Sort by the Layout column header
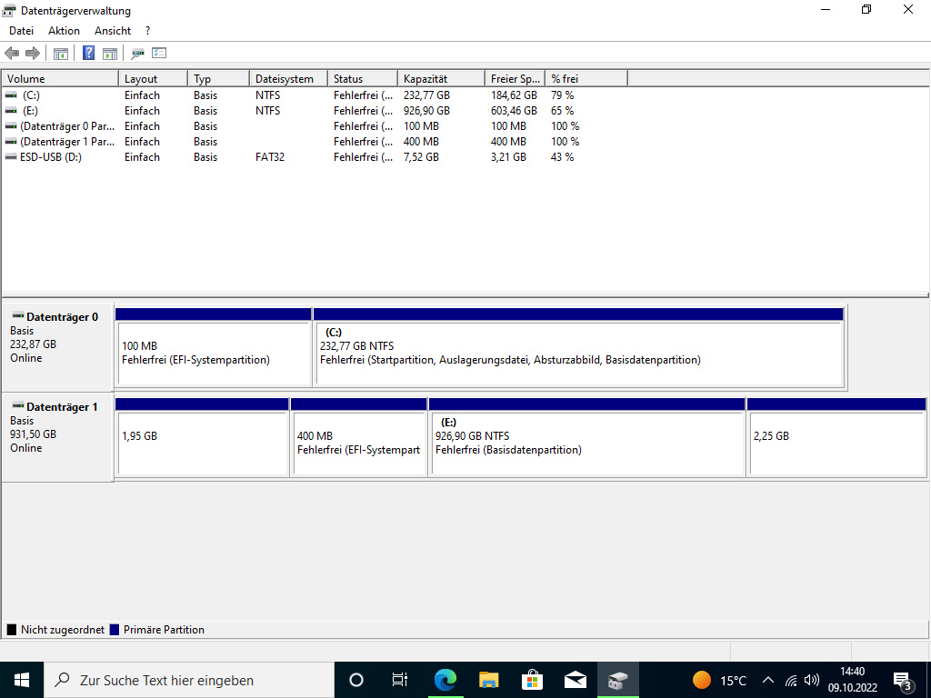The width and height of the screenshot is (931, 698). [x=153, y=78]
